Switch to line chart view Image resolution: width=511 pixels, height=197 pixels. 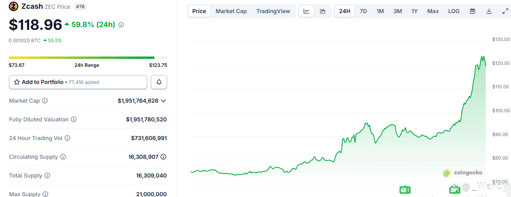(x=306, y=11)
